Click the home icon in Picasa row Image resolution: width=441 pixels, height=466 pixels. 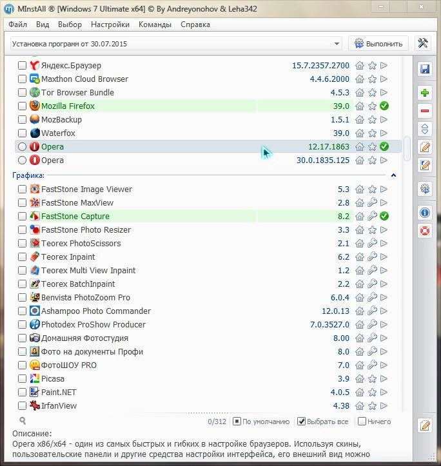(x=360, y=378)
